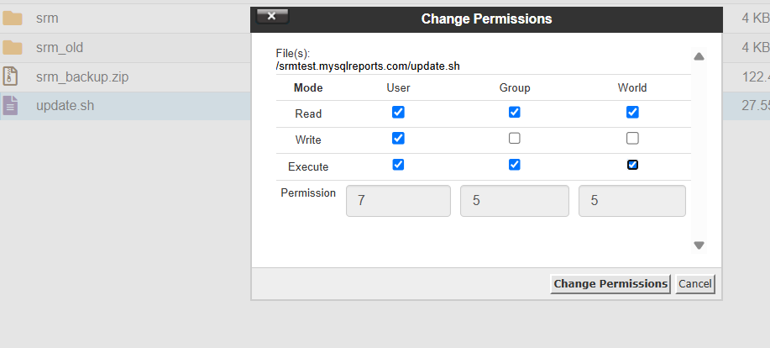Uncheck World Read permission
This screenshot has width=770, height=348.
click(x=632, y=113)
